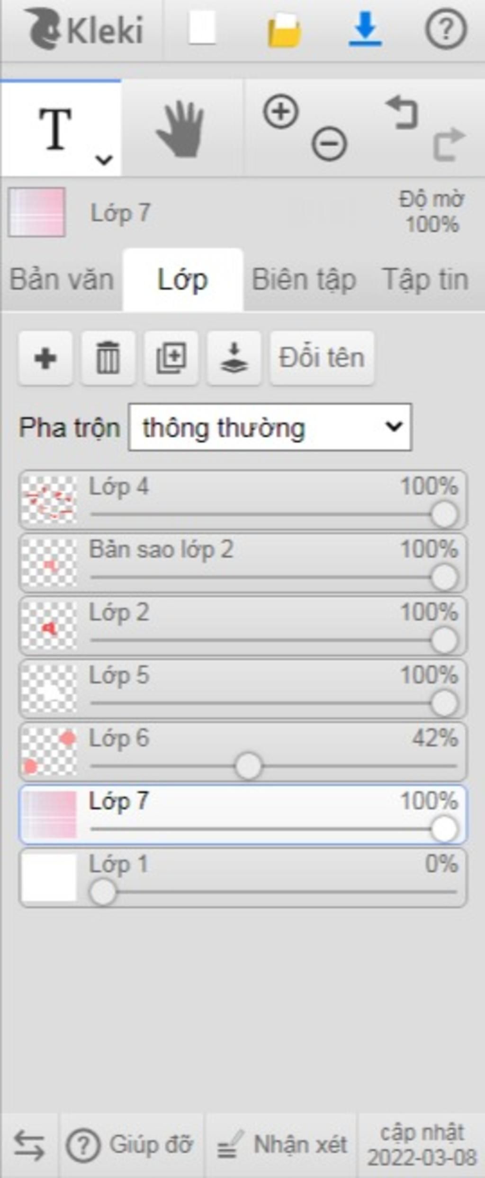Click the Nhận xét feedback link
This screenshot has width=485, height=1178.
[x=282, y=1145]
